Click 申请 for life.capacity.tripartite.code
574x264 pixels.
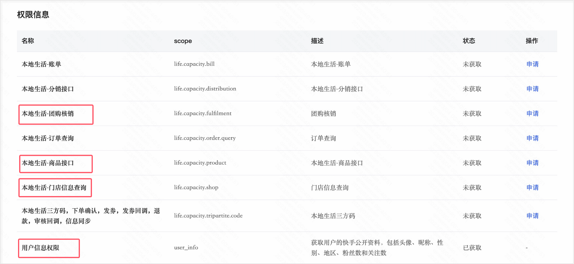(532, 216)
